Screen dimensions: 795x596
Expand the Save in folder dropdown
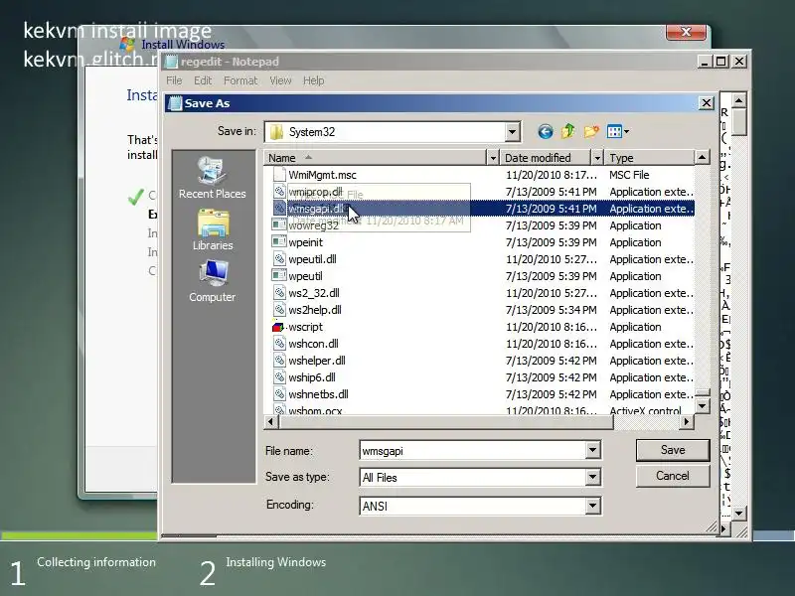[512, 132]
